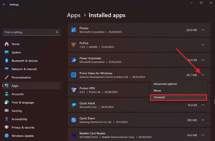Click the Windows Update sync icon
Image resolution: width=215 pixels, height=141 pixels.
[x=7, y=136]
